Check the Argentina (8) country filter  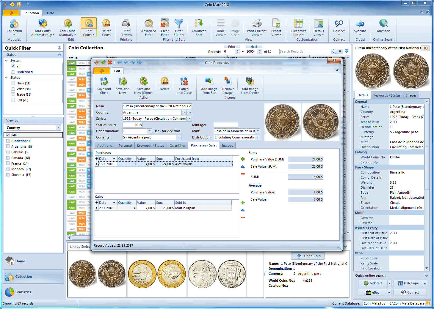click(8, 146)
